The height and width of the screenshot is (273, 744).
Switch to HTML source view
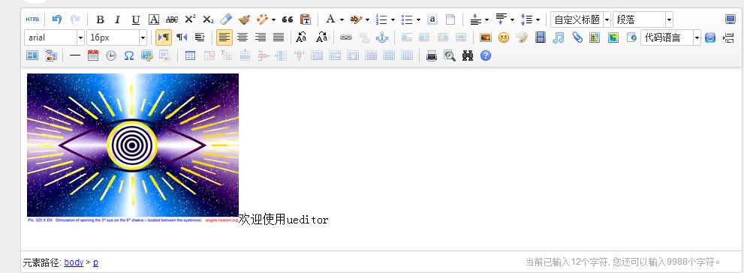33,19
